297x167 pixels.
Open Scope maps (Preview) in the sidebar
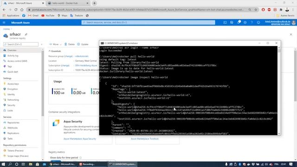coord(18,156)
